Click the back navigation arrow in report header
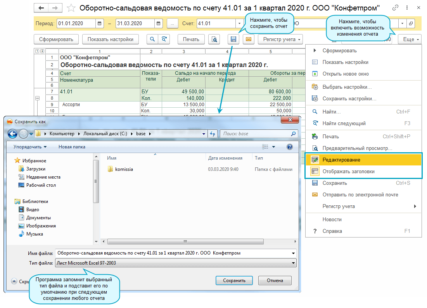 click(x=41, y=8)
